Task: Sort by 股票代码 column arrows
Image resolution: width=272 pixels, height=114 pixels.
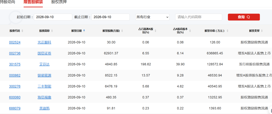Action: 22,31
